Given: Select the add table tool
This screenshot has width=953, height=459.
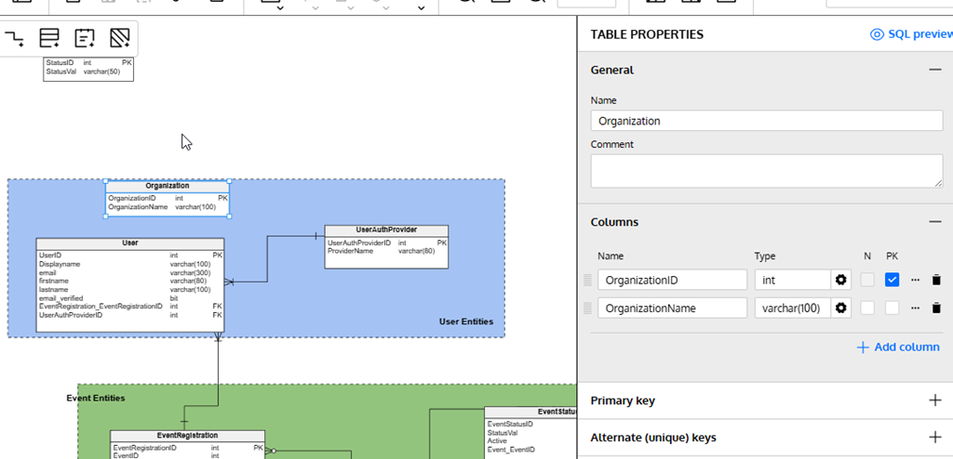Looking at the screenshot, I should (x=49, y=38).
